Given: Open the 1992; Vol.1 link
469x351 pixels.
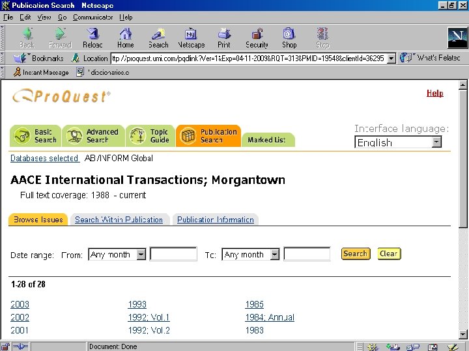Looking at the screenshot, I should pyautogui.click(x=149, y=317).
